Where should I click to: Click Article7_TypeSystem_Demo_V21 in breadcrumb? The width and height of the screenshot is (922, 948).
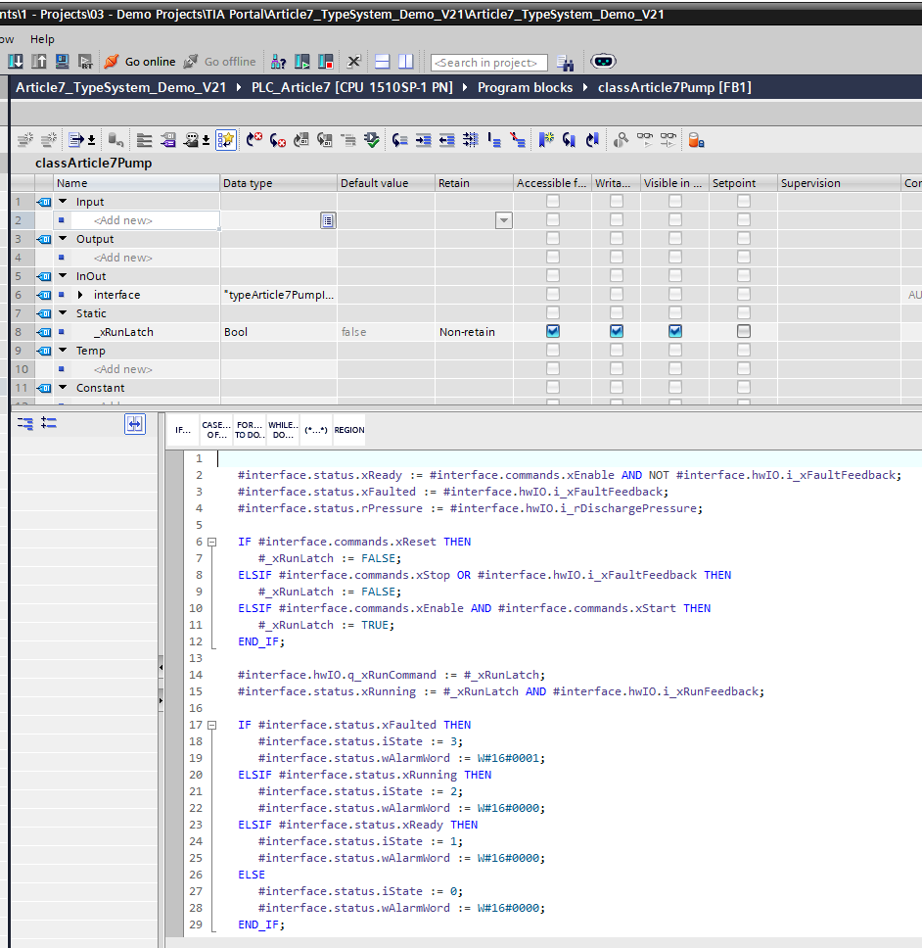click(120, 88)
